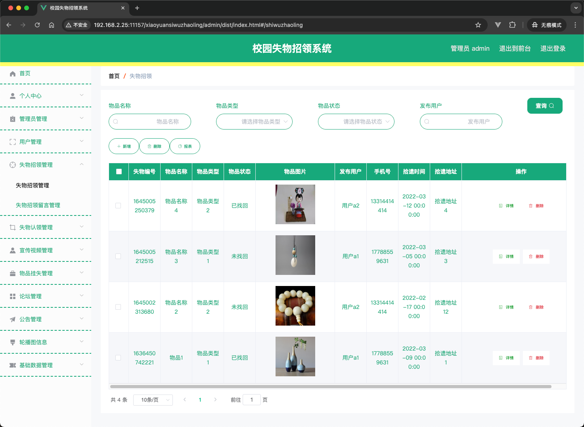Check the row for 物品名称2
Image resolution: width=584 pixels, height=427 pixels.
(118, 307)
